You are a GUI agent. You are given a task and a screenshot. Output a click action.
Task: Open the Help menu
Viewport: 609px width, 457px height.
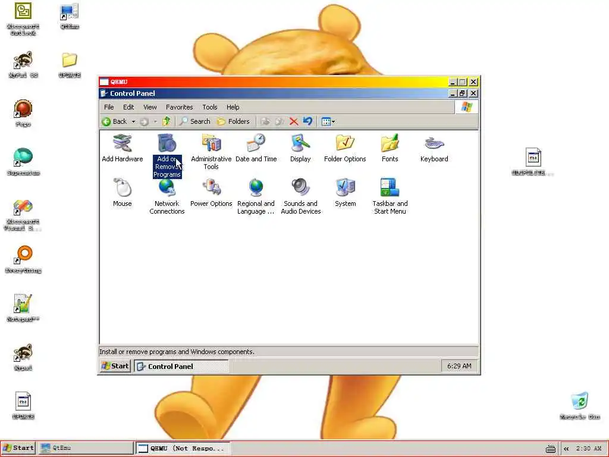233,107
